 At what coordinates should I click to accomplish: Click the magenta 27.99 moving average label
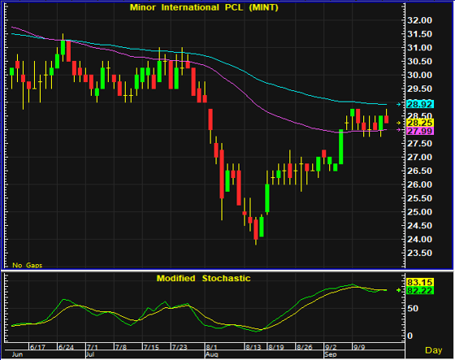[x=420, y=131]
